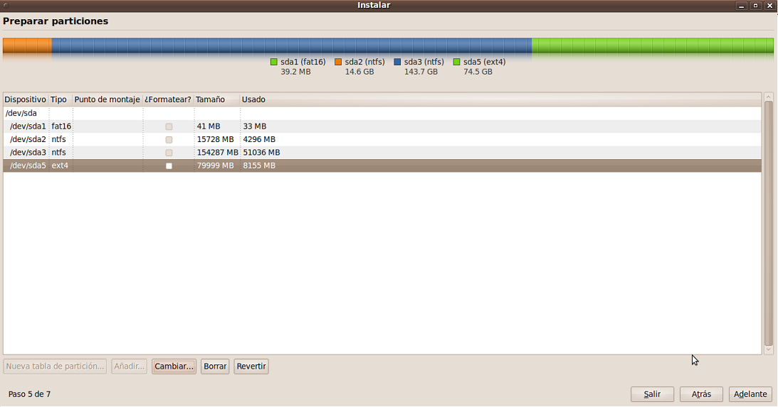
Task: Click the 8155 MB used value
Action: (x=259, y=165)
